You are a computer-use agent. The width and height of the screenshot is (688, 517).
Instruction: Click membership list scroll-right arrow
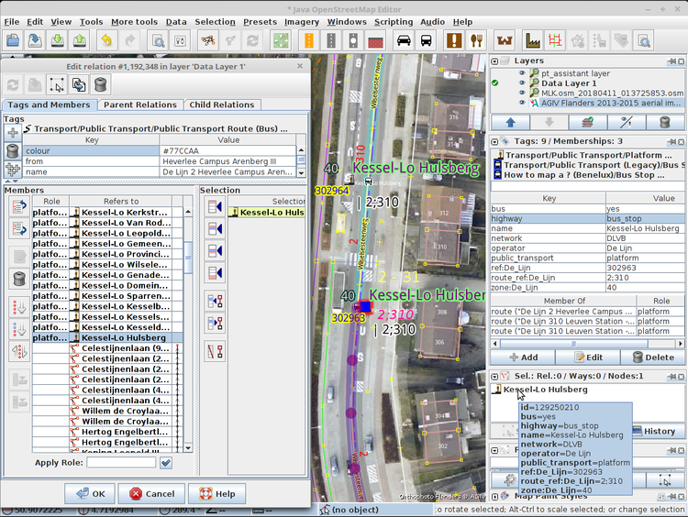click(681, 344)
